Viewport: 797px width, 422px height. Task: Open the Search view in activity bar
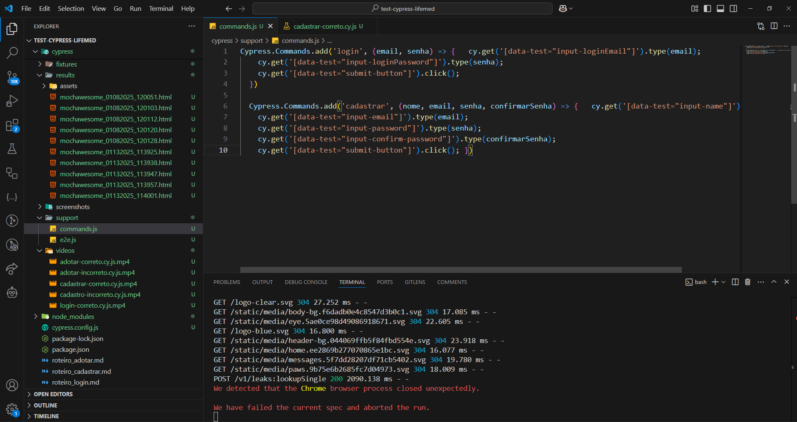[x=12, y=53]
